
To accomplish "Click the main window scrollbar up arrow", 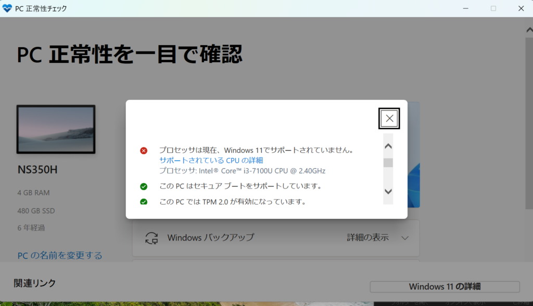I will click(x=529, y=30).
